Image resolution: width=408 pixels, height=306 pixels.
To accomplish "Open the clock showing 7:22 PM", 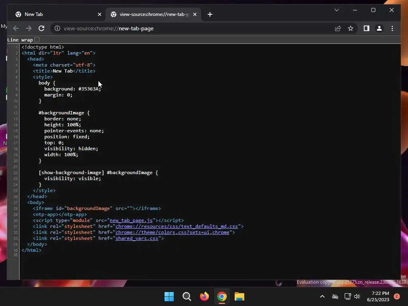I will (378, 296).
